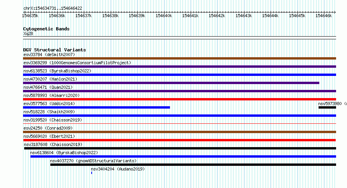Click nsv3199520 (Chaisson2019) label
The width and height of the screenshot is (347, 188).
click(53, 120)
